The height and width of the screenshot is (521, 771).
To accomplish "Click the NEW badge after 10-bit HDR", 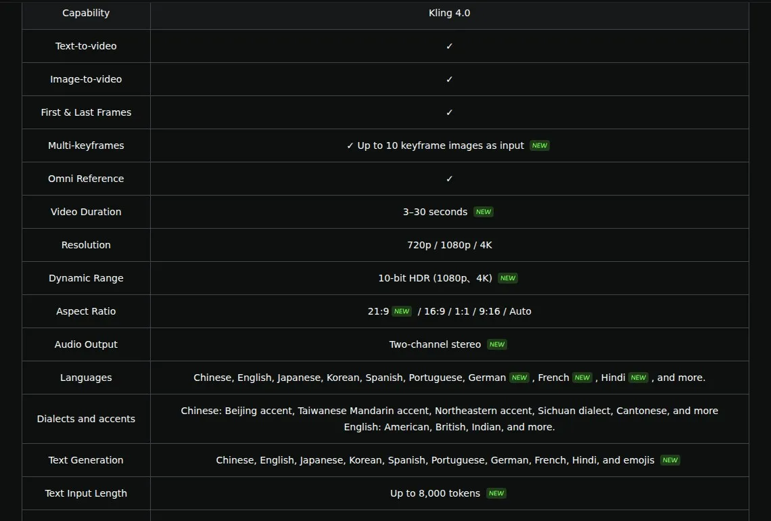I will coord(507,279).
